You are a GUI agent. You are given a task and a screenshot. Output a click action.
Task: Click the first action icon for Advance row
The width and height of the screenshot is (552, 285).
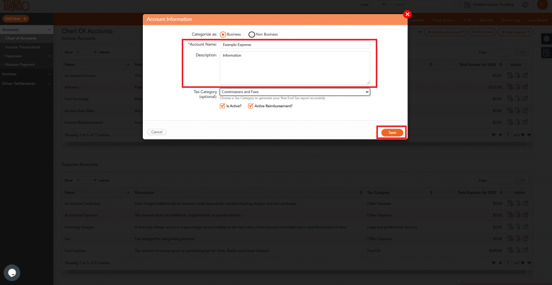click(510, 87)
